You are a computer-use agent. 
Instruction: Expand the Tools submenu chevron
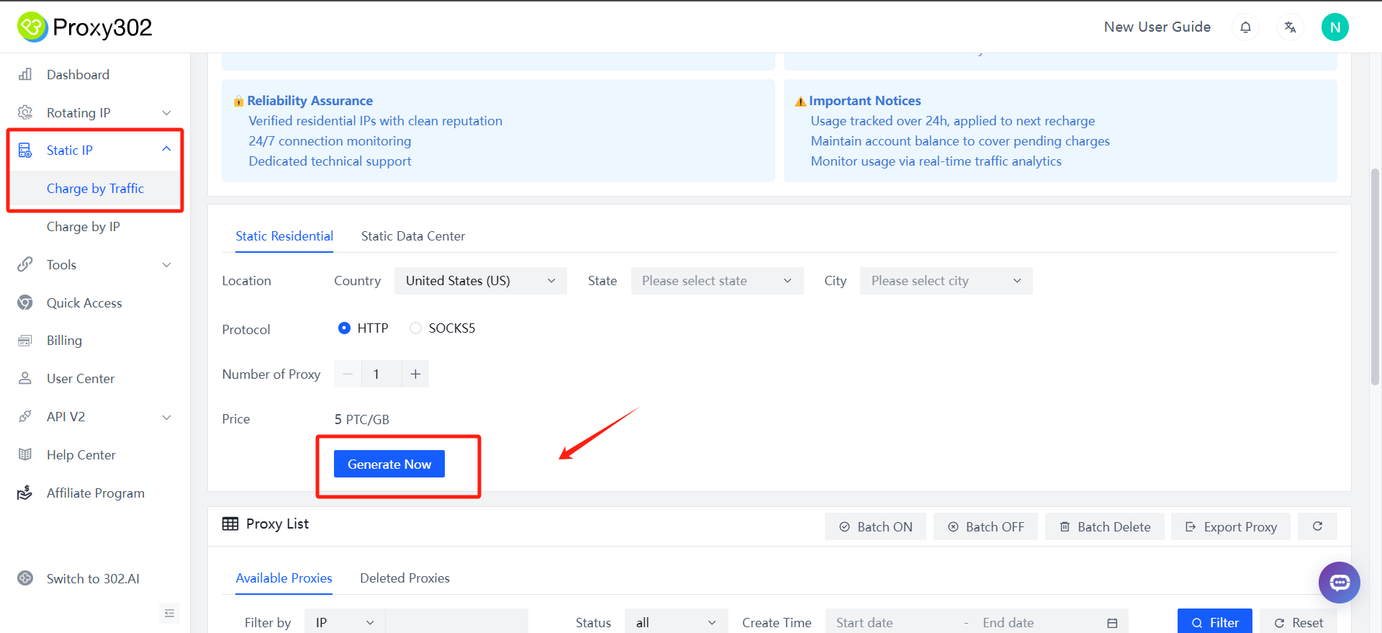167,264
